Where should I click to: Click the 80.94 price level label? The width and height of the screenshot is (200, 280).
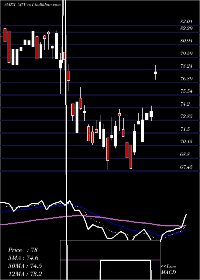coord(186,41)
